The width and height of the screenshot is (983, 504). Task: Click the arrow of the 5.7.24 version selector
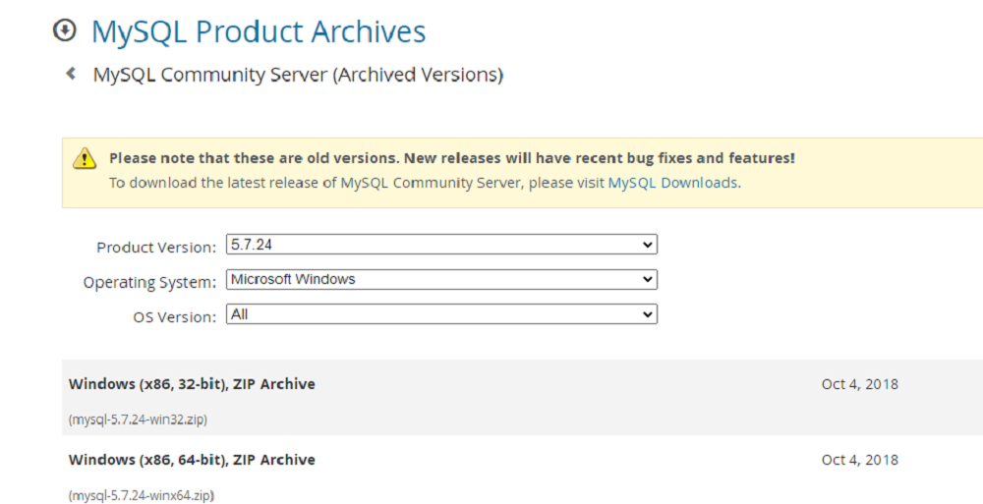648,245
